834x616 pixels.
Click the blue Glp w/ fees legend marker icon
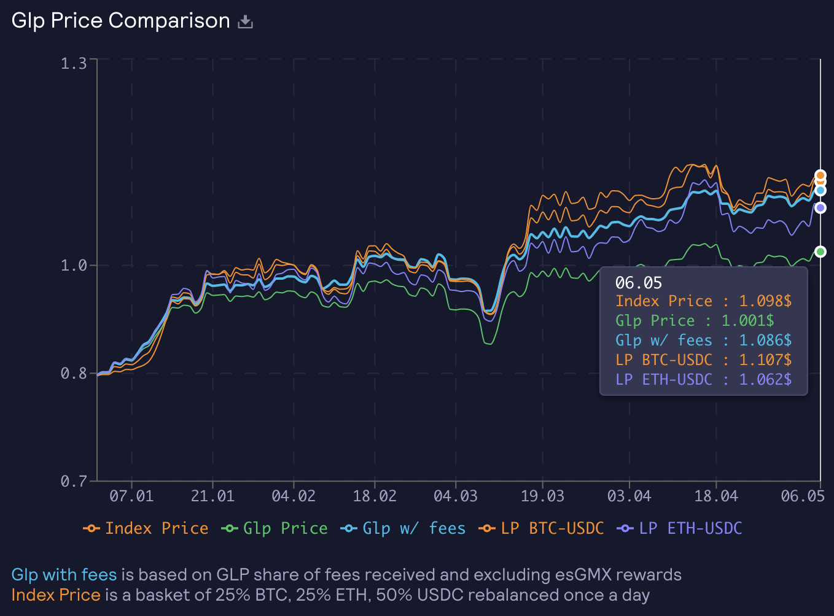(348, 528)
